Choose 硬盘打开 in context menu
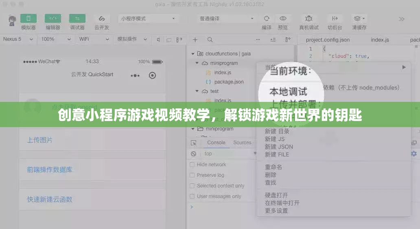Screen dimensions: 420x229 [276, 195]
